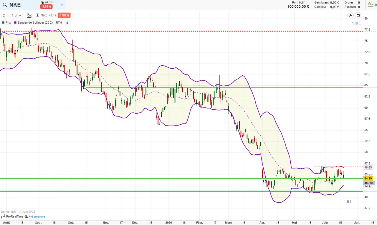Open the NKE symbol search magnifier
The height and width of the screenshot is (225, 377).
click(5, 5)
